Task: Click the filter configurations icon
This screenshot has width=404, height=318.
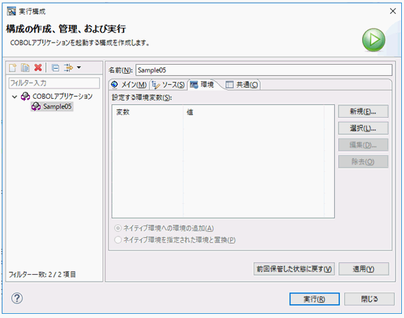Action: click(68, 67)
